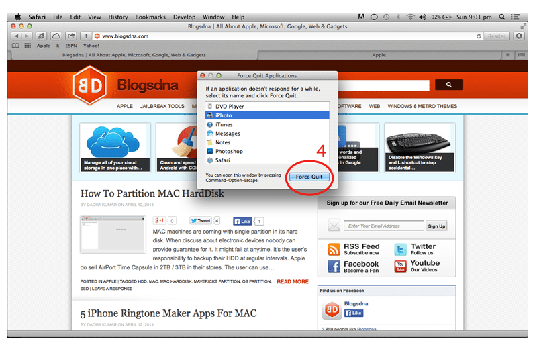Viewport: 537px width, 339px height.
Task: Click the Spotlight search magnifier
Action: [501, 17]
